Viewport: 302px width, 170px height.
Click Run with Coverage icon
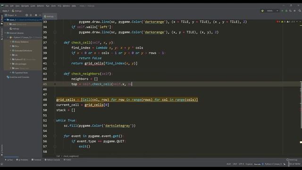291,11
